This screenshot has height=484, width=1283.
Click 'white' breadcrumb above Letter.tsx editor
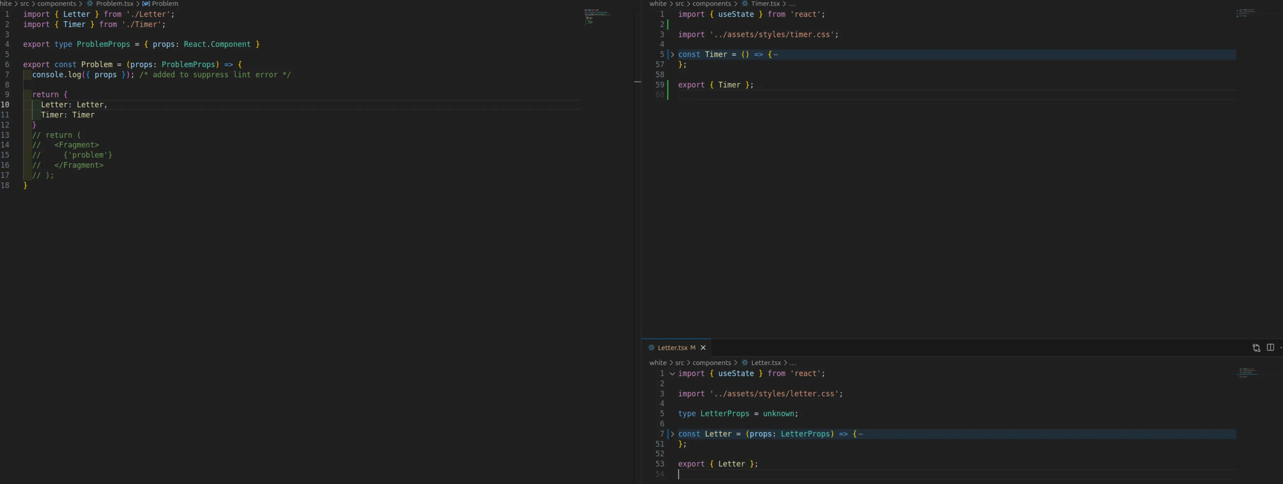pyautogui.click(x=658, y=363)
